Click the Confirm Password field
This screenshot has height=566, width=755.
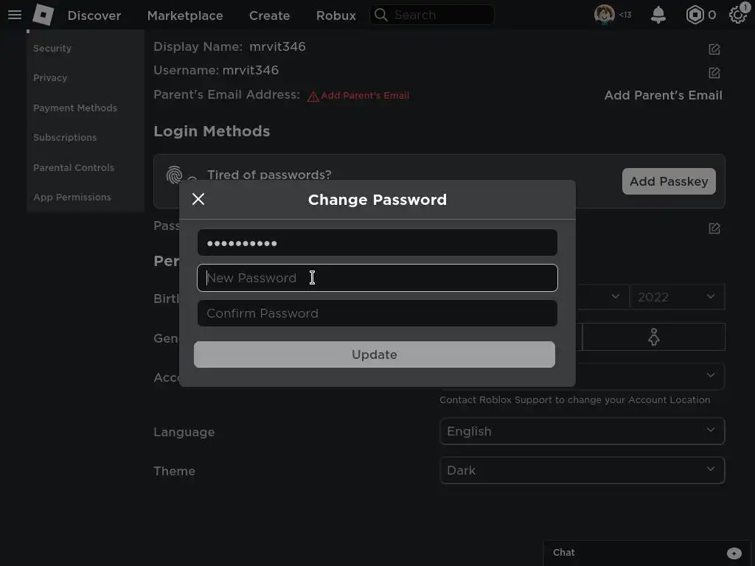377,313
